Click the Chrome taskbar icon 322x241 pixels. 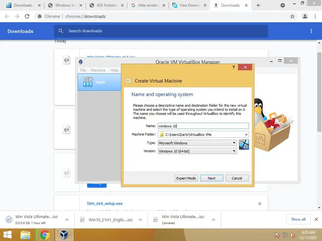45,235
